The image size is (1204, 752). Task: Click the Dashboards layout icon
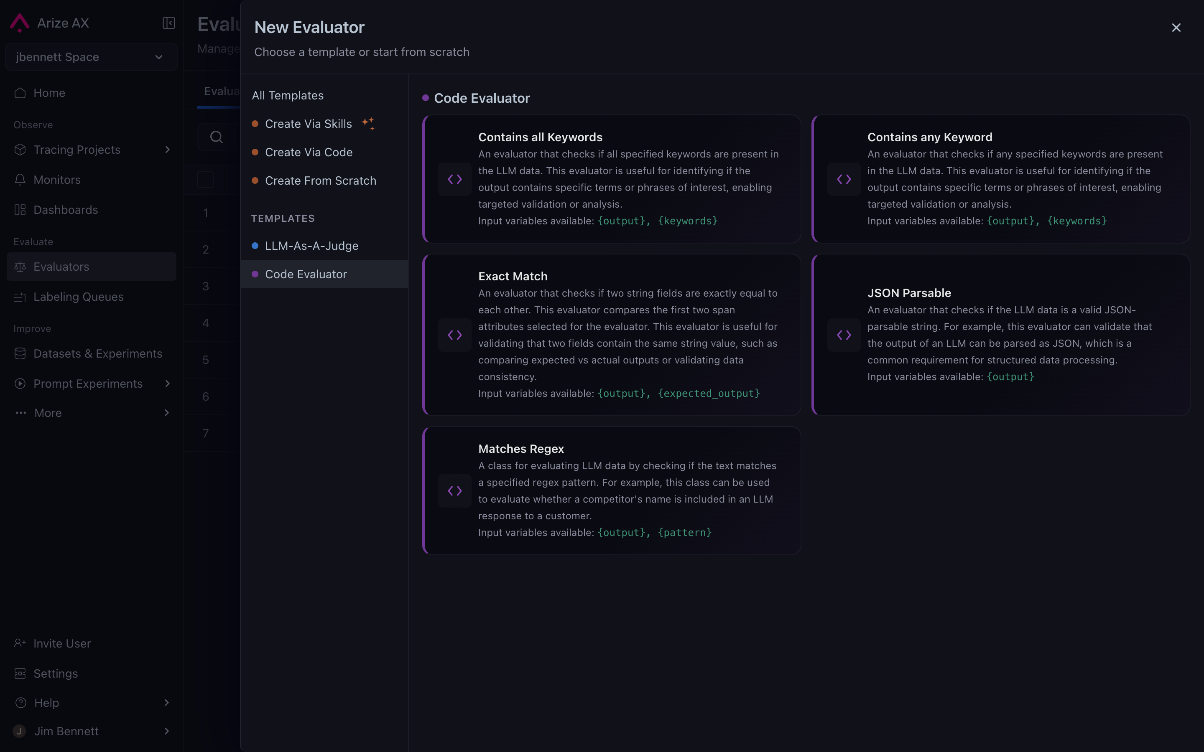(x=20, y=210)
